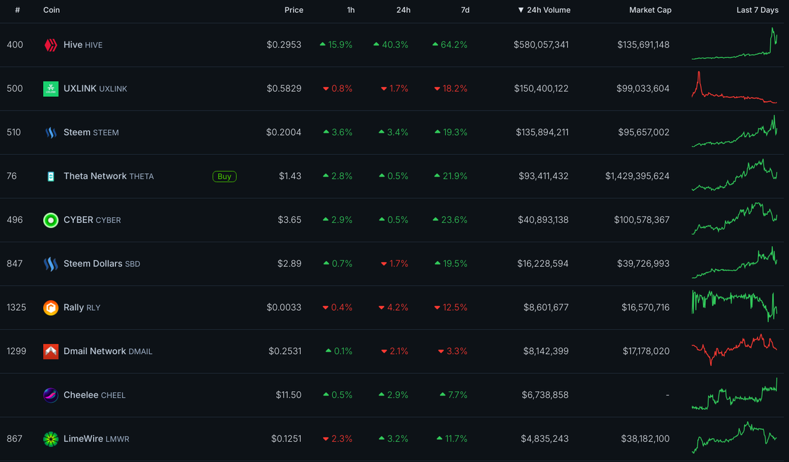Click the Cheelee logo icon
789x462 pixels.
pos(51,395)
